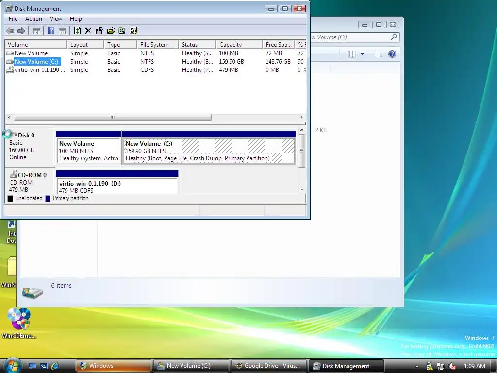Click the Refresh toolbar icon
Image resolution: width=497 pixels, height=373 pixels.
coord(77,31)
